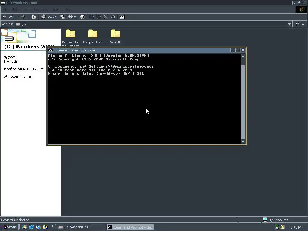The height and width of the screenshot is (231, 308).
Task: Open the Edit menu in Explorer
Action: (x=15, y=10)
